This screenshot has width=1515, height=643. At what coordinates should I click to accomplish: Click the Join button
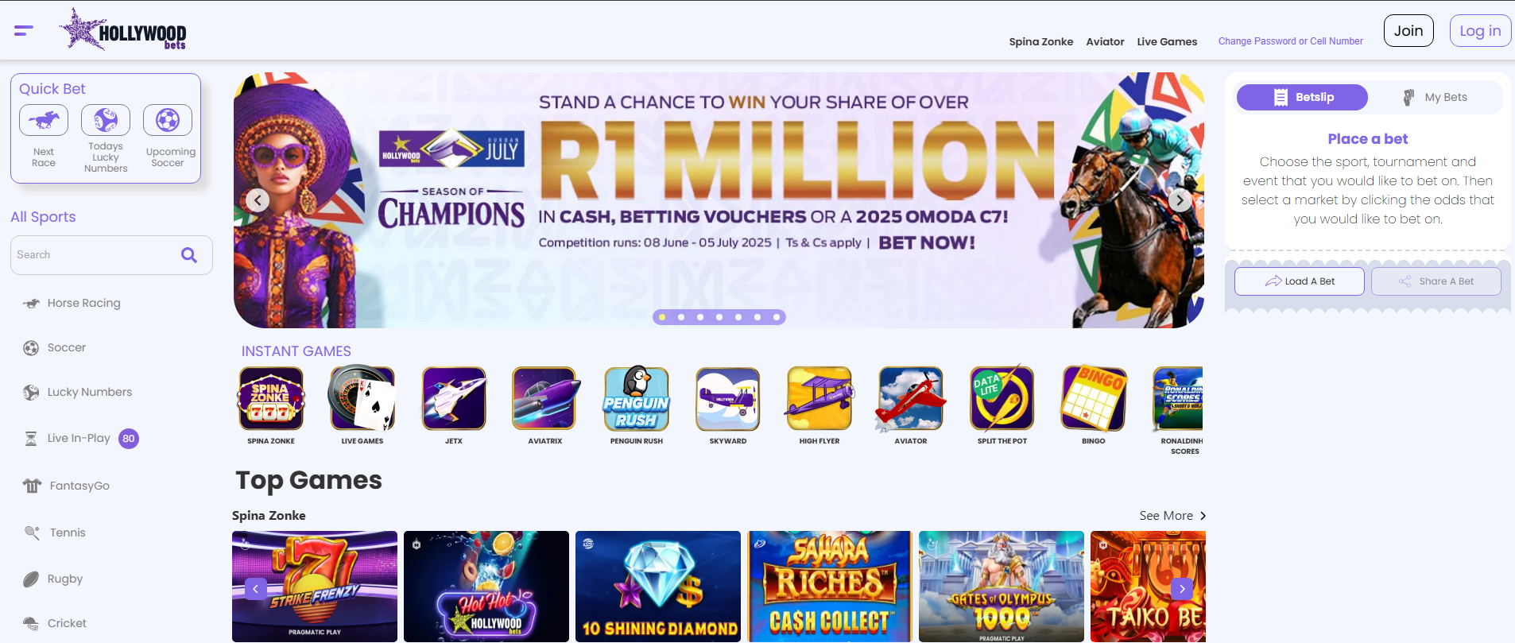[1408, 31]
